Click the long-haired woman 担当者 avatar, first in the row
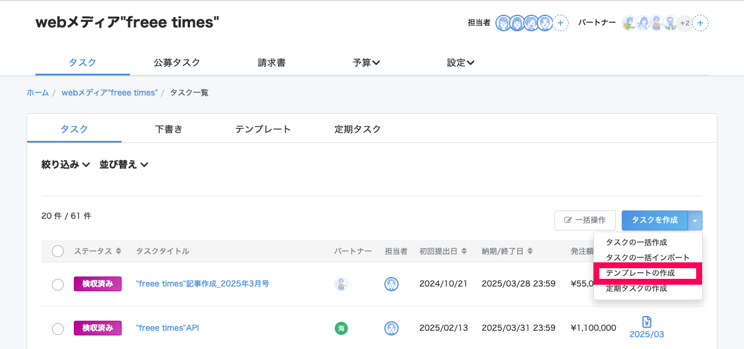 point(503,23)
